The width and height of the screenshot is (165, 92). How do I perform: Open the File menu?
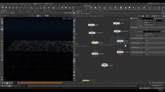click(2, 4)
